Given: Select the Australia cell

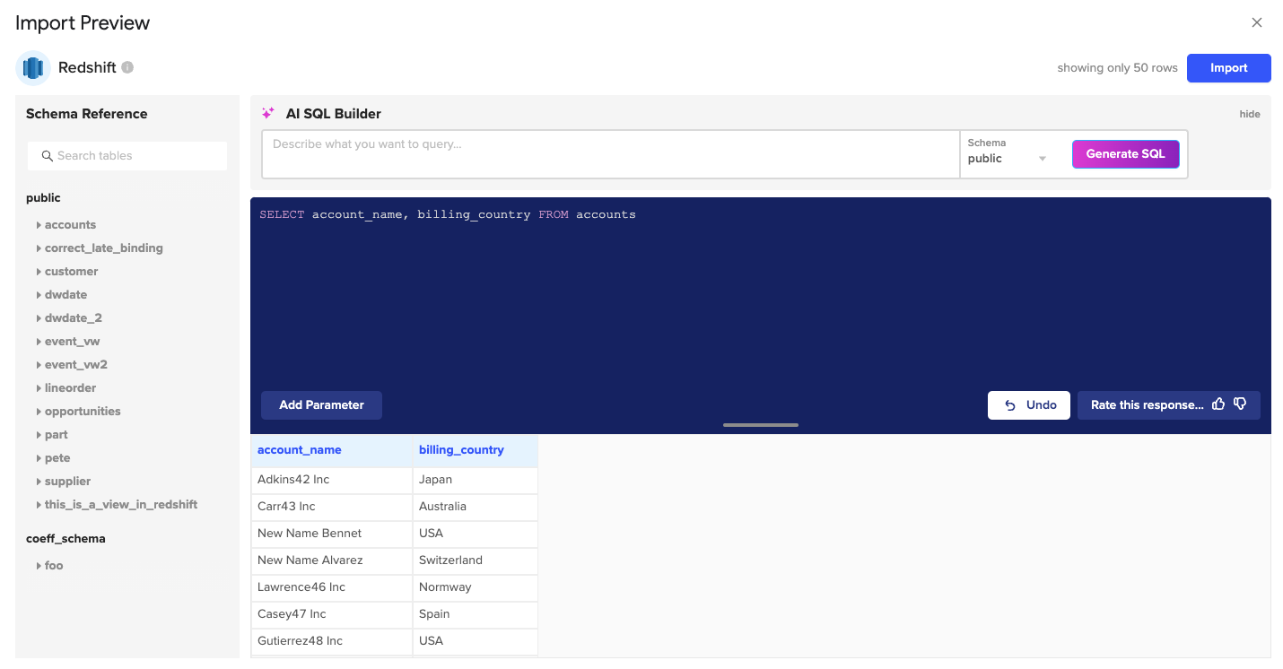Looking at the screenshot, I should click(x=476, y=507).
